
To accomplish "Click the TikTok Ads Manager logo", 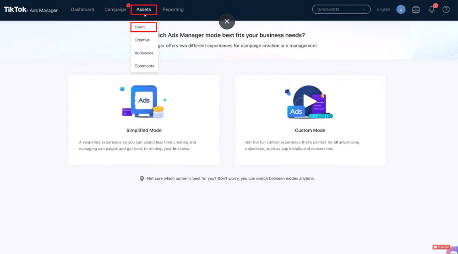I will 31,10.
